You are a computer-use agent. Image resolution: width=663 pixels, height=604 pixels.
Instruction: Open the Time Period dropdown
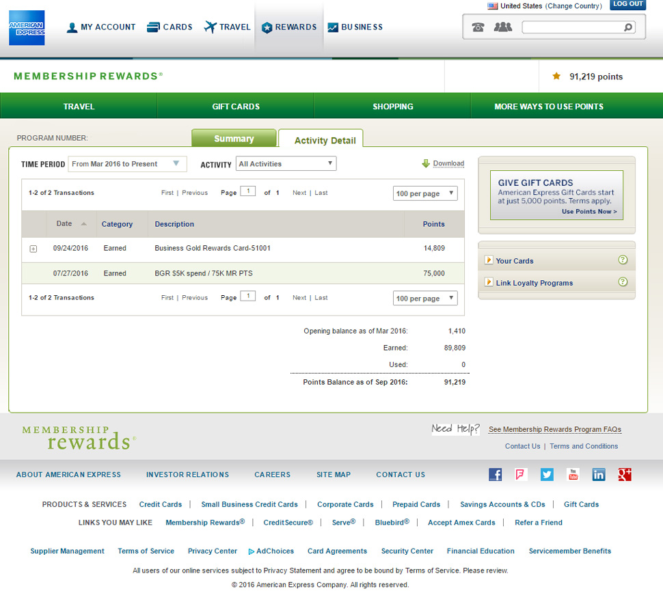(127, 164)
